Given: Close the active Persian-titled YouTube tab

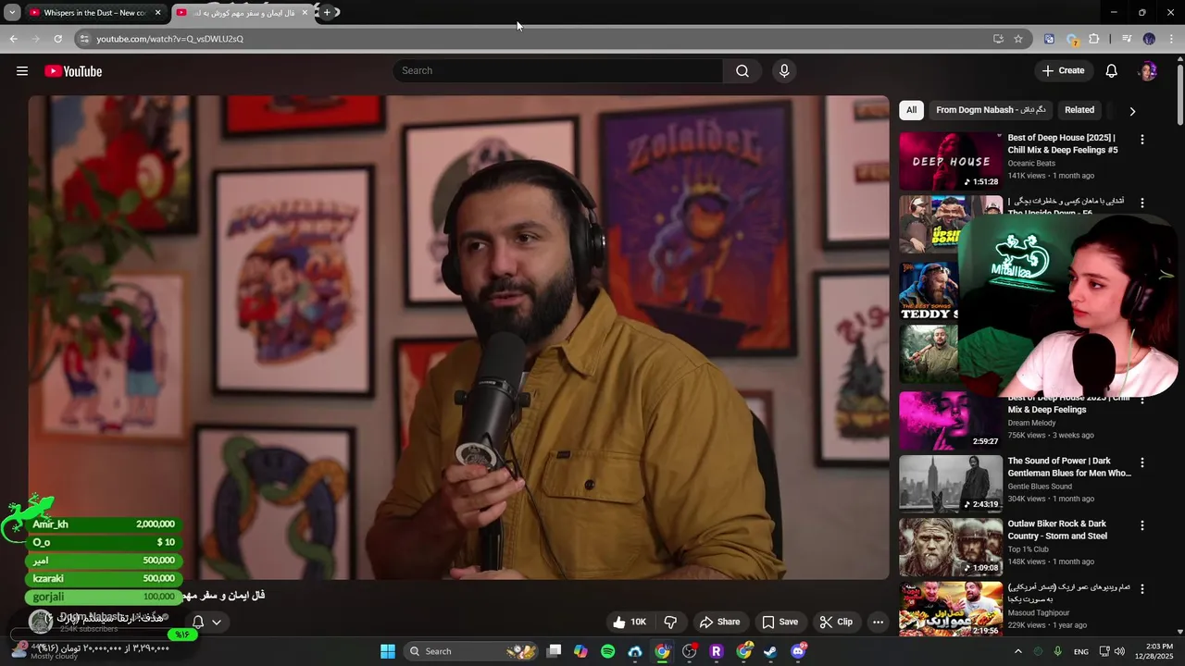Looking at the screenshot, I should click(305, 13).
